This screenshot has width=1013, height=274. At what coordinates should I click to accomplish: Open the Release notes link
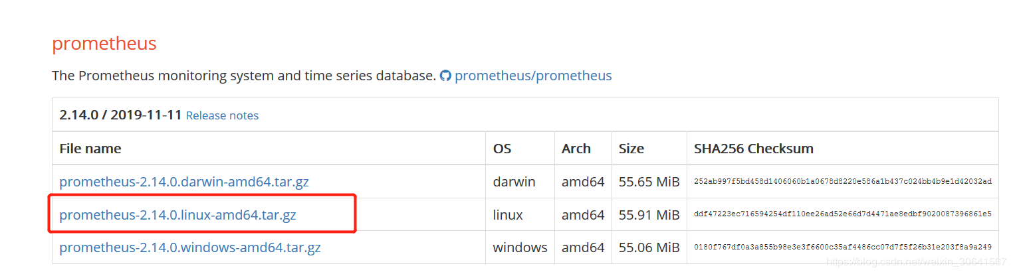click(222, 115)
